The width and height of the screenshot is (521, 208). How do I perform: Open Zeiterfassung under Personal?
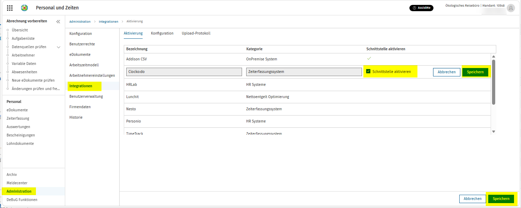coord(18,118)
